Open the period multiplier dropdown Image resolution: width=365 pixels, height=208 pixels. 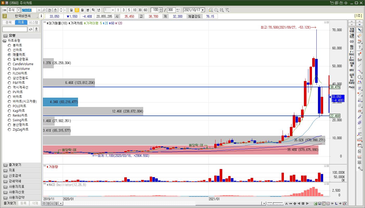[113, 10]
